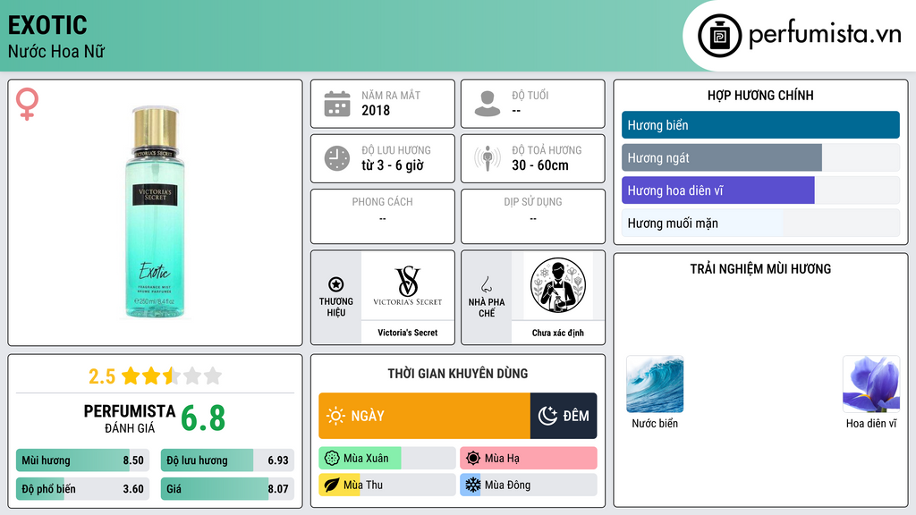Click the PERFUMISTA đánh giá label
916x515 pixels.
(130, 418)
